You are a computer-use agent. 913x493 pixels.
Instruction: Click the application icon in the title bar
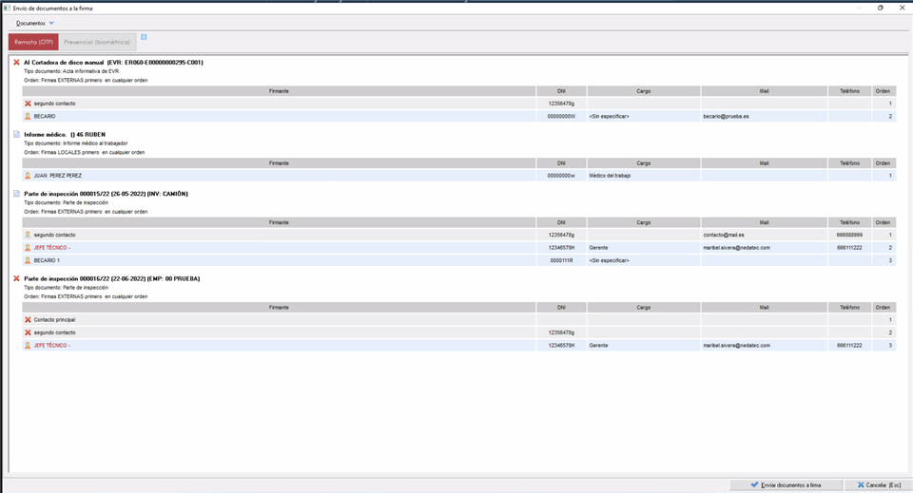point(7,9)
